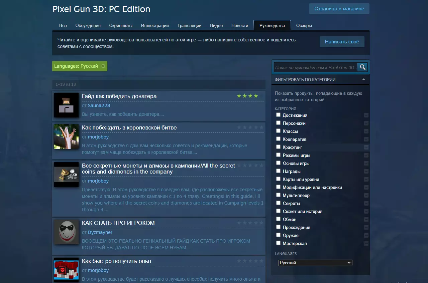The height and width of the screenshot is (283, 428).
Task: Toggle the Мультиплеер checkbox
Action: tap(278, 195)
